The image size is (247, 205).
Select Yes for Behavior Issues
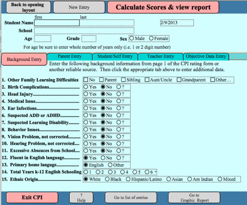coord(86,130)
